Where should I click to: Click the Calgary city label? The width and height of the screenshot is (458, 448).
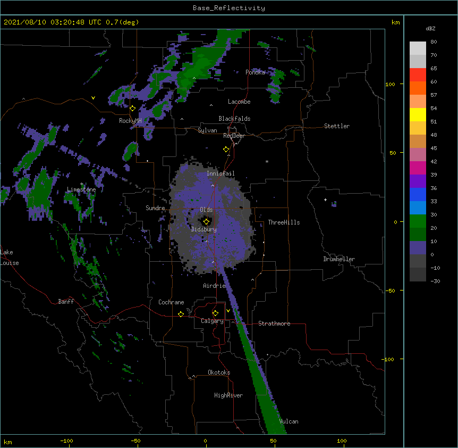coord(212,321)
